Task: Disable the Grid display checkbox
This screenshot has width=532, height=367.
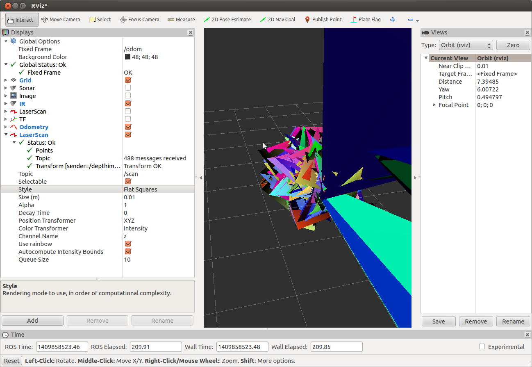Action: (x=128, y=80)
